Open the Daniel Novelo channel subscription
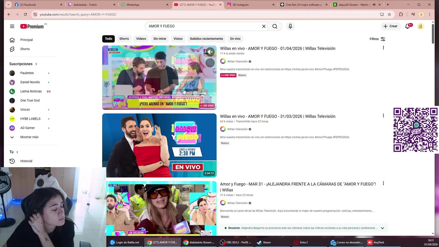 coord(30,82)
